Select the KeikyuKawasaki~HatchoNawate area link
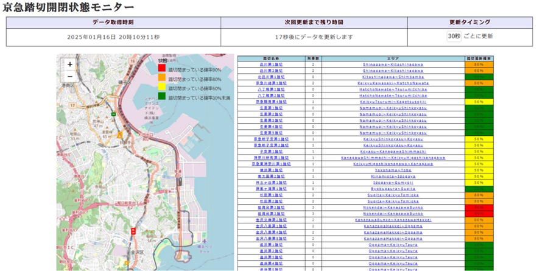The image size is (548, 271). pos(394,83)
